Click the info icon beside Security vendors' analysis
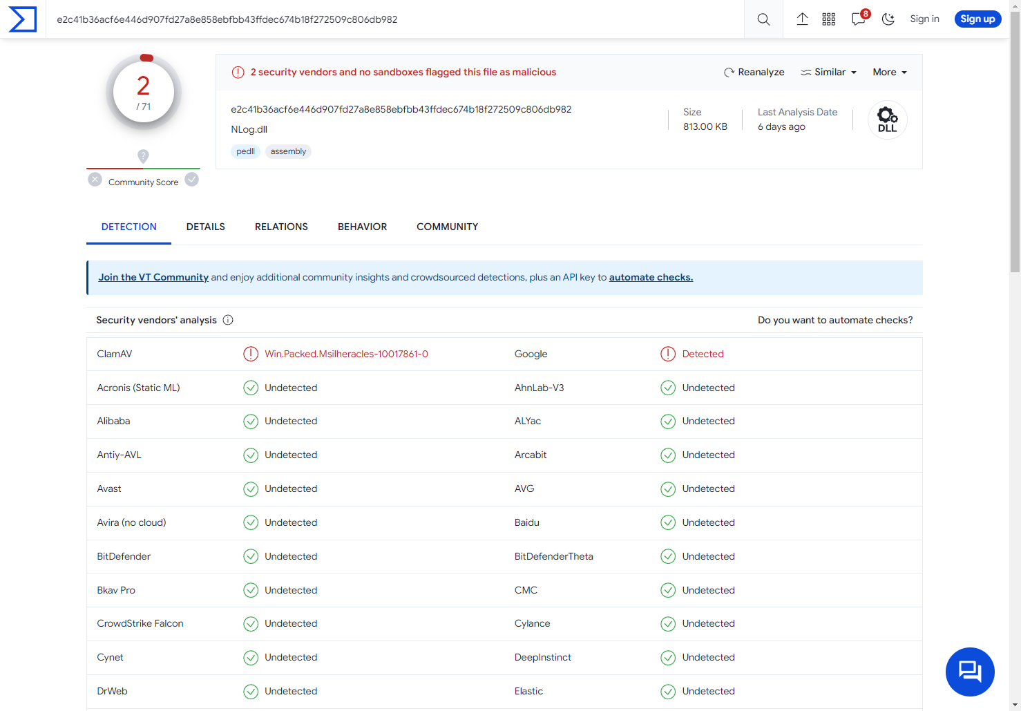This screenshot has height=711, width=1021. (228, 319)
